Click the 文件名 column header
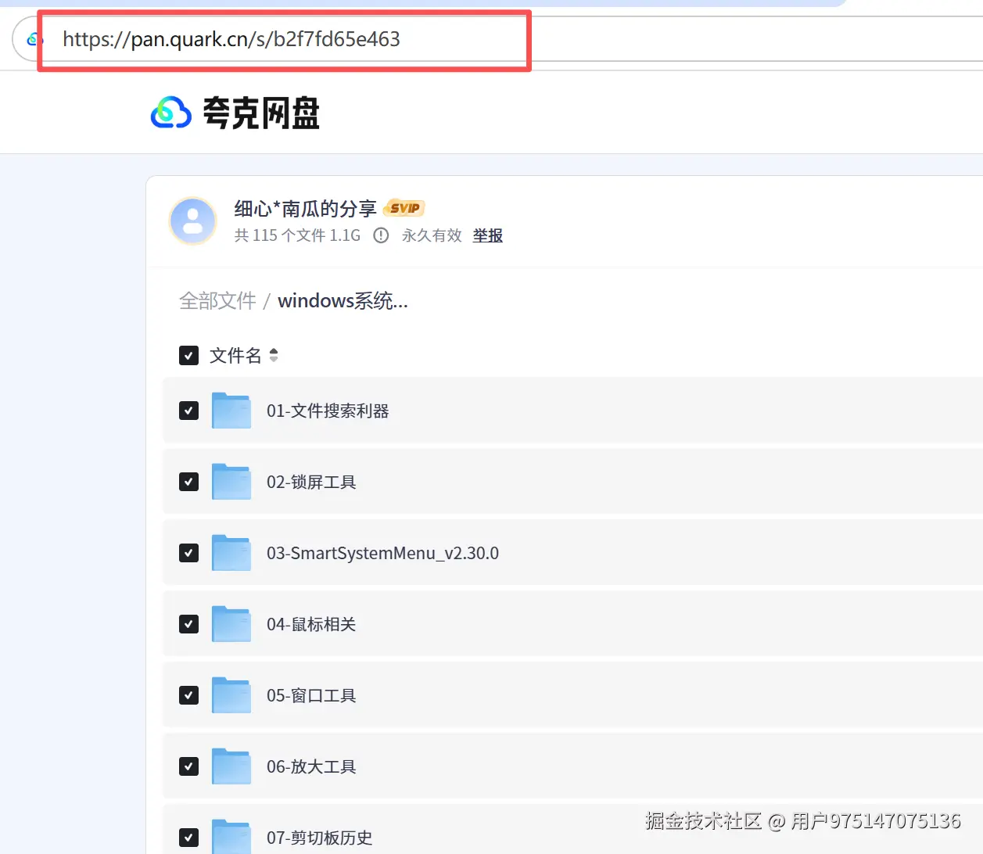Viewport: 983px width, 854px height. (x=235, y=356)
